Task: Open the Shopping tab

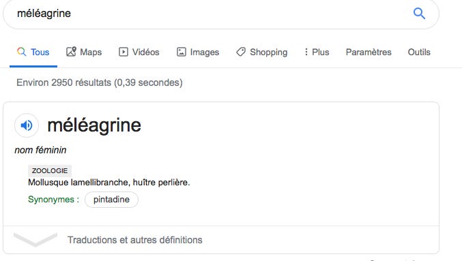Action: pos(261,52)
